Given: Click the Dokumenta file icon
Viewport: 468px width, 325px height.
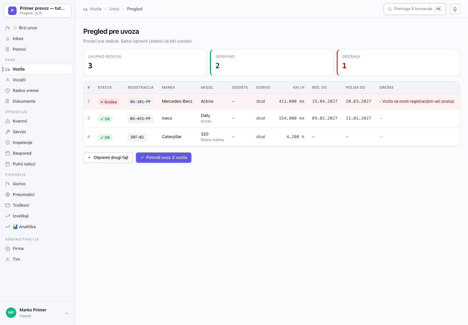Looking at the screenshot, I should [x=7, y=101].
